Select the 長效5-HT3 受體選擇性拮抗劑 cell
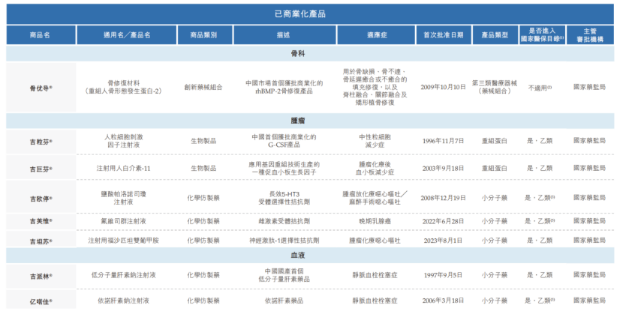The height and width of the screenshot is (314, 623). (x=284, y=198)
